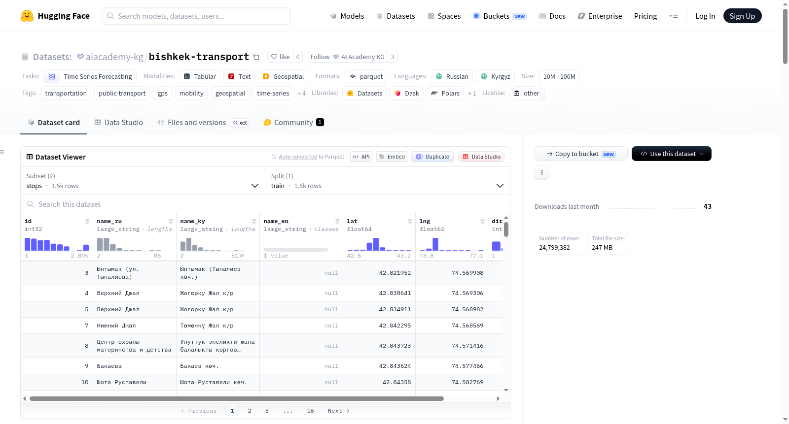
Task: Sort by id column sort icon
Action: (x=87, y=221)
